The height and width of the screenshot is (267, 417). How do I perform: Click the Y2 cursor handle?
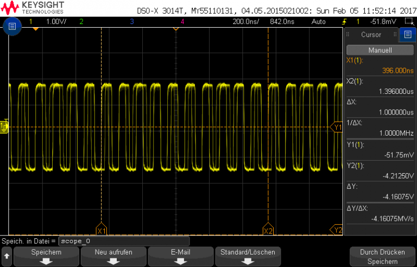click(337, 230)
